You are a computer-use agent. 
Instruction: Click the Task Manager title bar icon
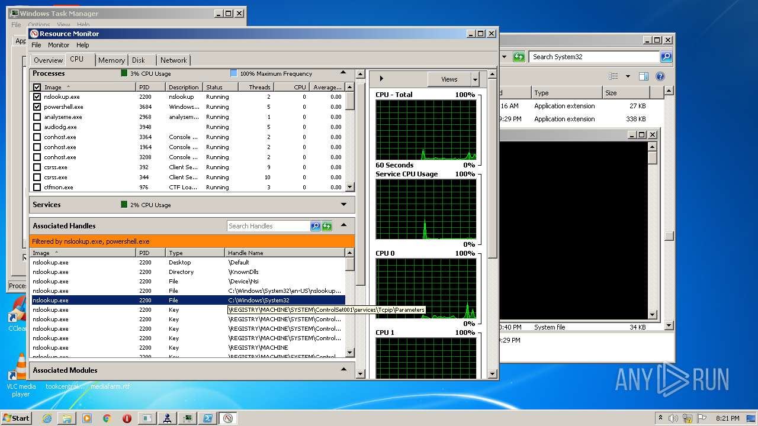point(14,13)
